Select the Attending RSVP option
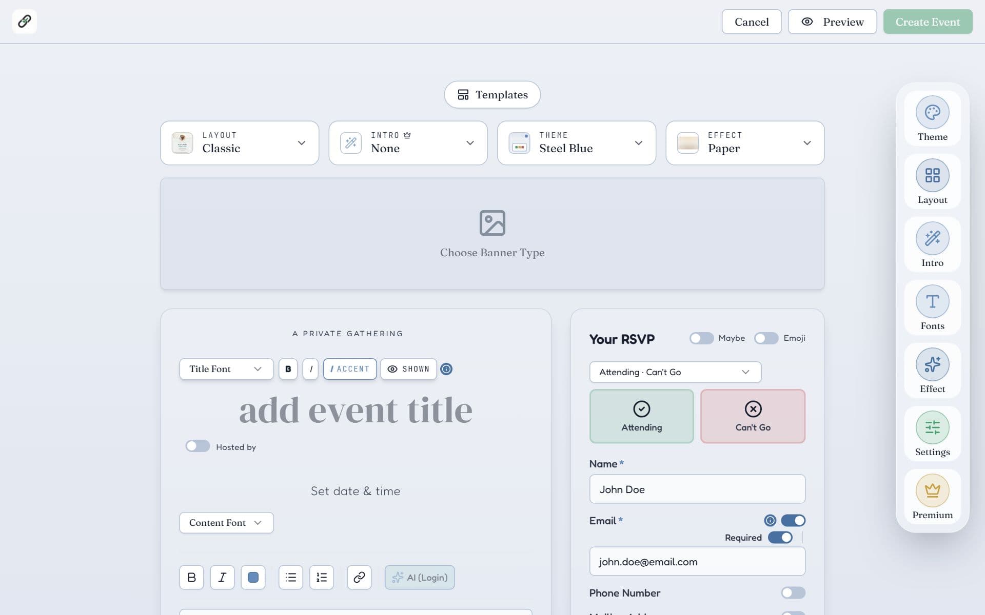985x615 pixels. pos(641,416)
